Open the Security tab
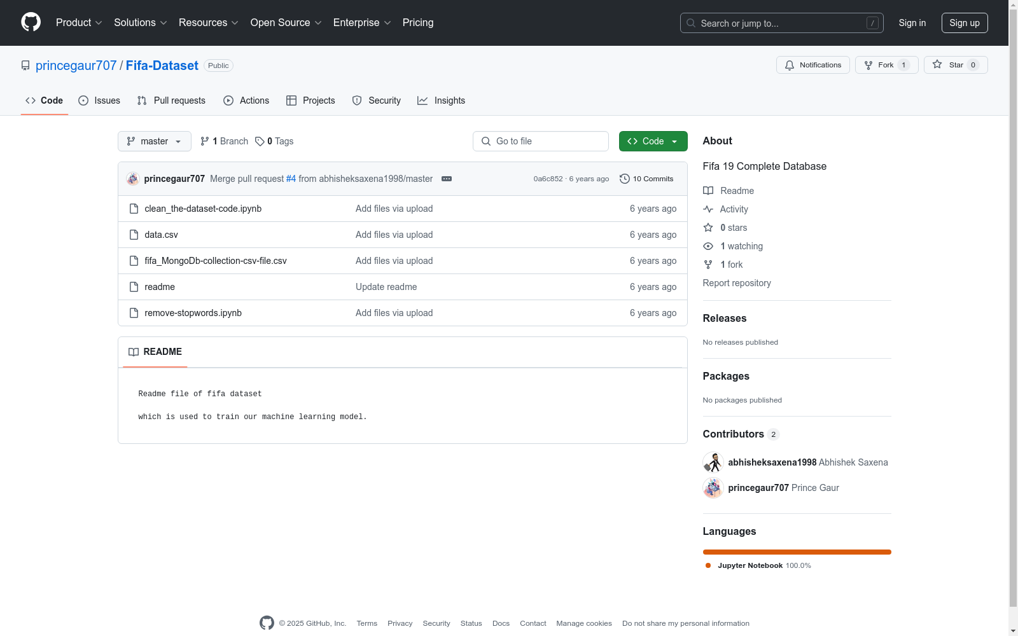 pyautogui.click(x=377, y=100)
